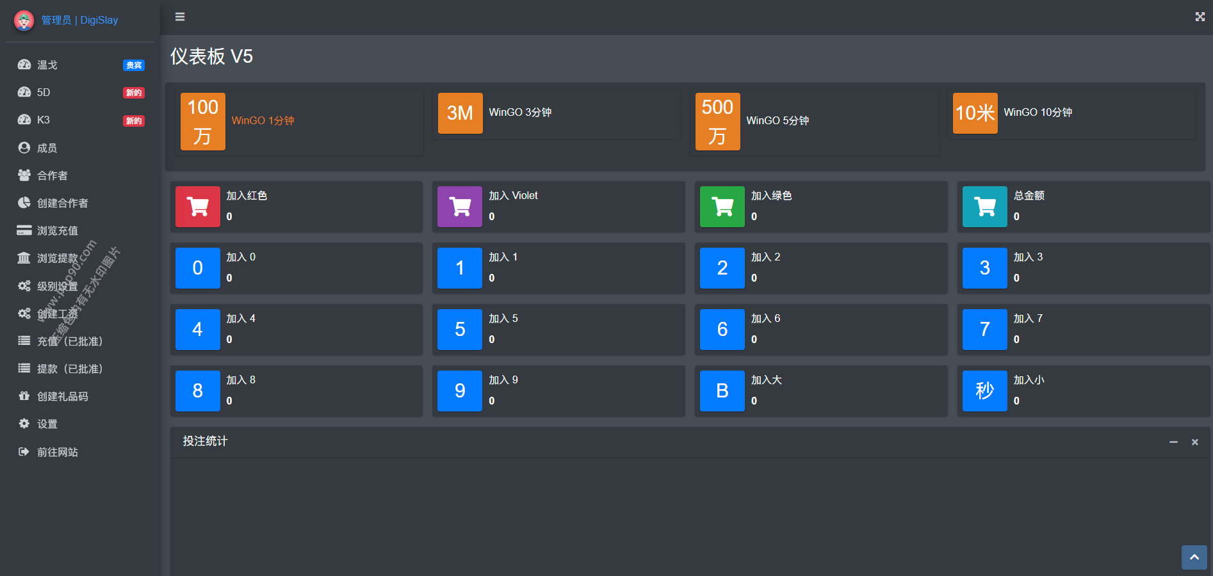The height and width of the screenshot is (576, 1213).
Task: Open the 设置 settings page
Action: coord(47,424)
